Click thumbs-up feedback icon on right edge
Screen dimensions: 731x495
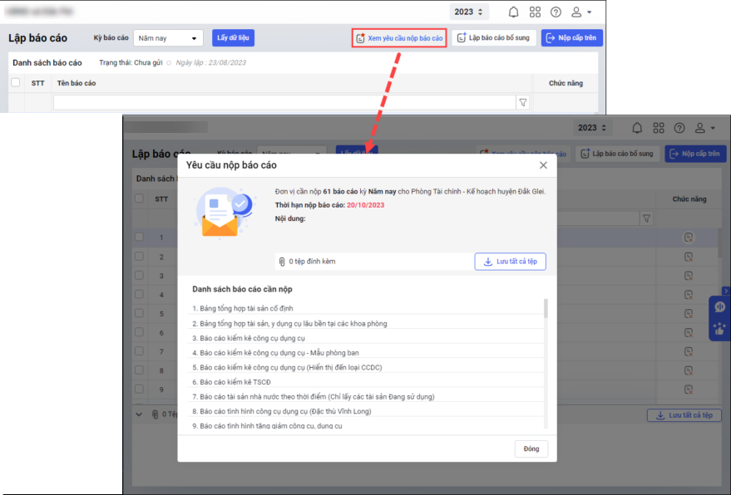(x=720, y=329)
